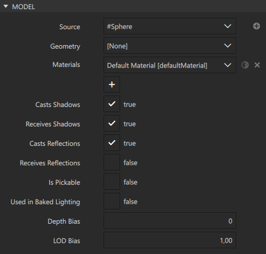This screenshot has width=266, height=254.
Task: Open the Geometry dropdown showing [None]
Action: [170, 46]
